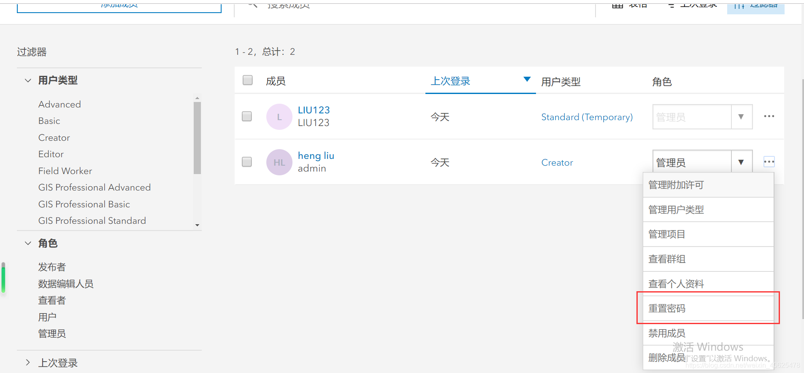Open 查看个人资料 menu entry
804x373 pixels.
click(708, 284)
